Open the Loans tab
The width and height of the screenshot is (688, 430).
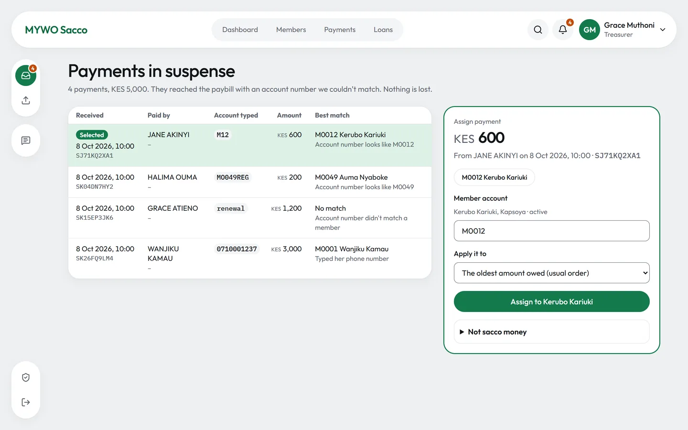(x=383, y=30)
